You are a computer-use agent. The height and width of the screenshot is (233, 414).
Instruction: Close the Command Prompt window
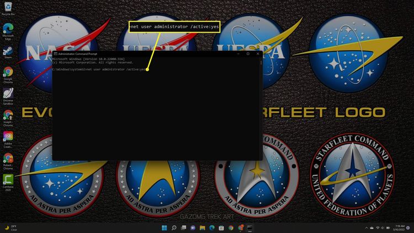coord(258,54)
